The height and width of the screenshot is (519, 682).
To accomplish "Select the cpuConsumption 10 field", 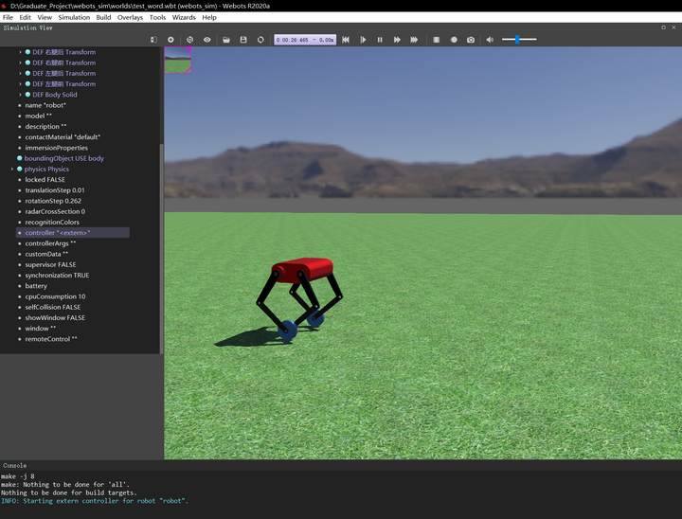I will click(x=55, y=296).
